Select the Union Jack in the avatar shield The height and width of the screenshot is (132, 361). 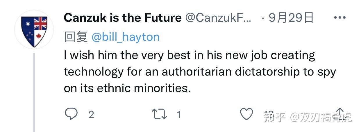point(40,24)
